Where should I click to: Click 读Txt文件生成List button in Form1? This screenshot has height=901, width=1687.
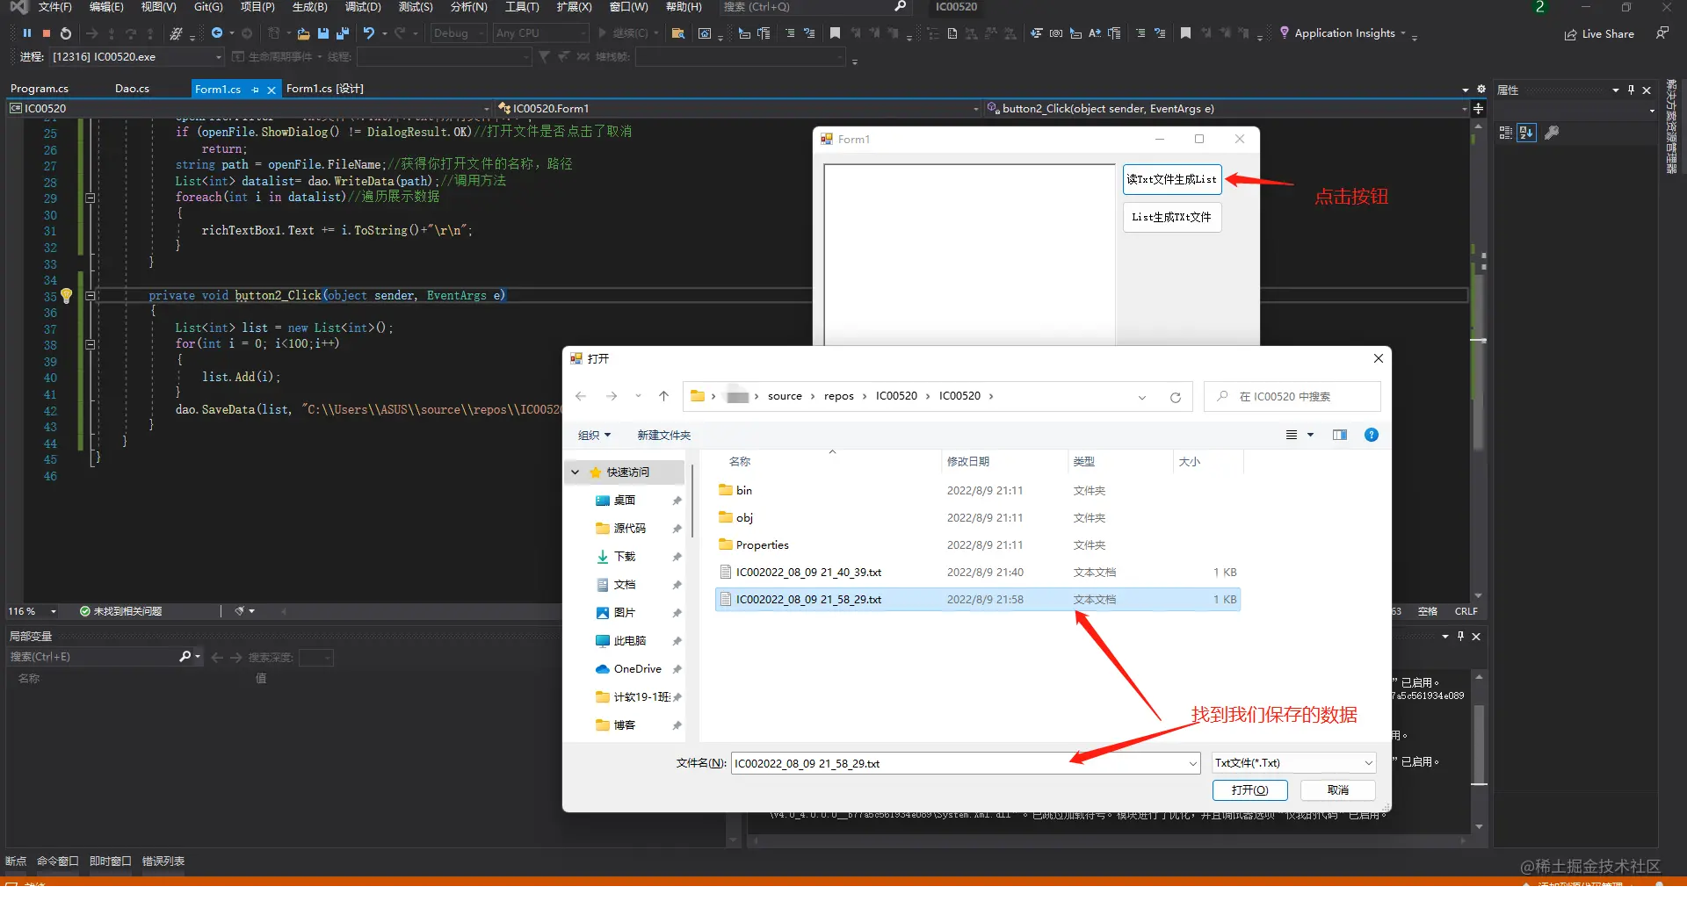click(x=1172, y=179)
